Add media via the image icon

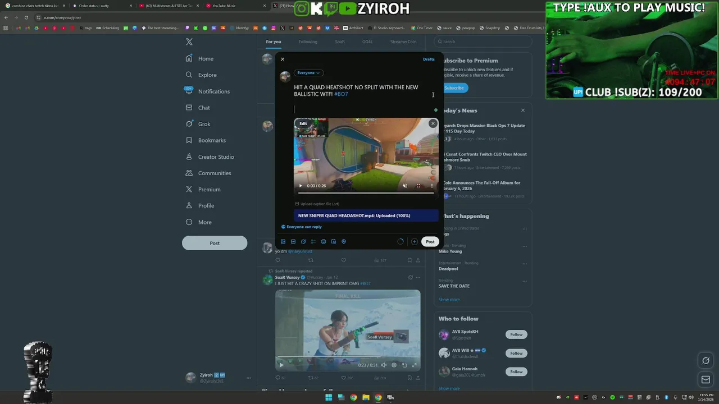coord(283,242)
